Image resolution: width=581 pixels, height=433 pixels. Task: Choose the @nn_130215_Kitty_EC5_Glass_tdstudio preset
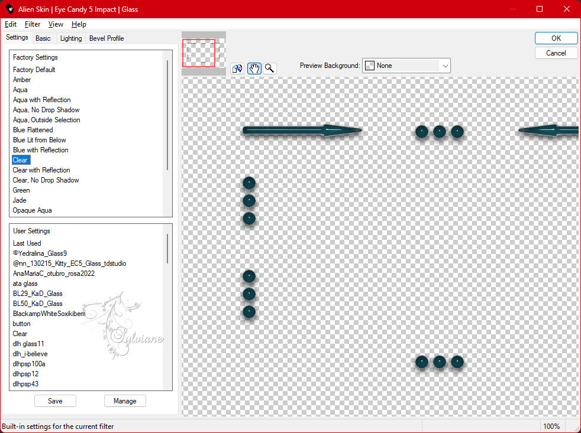70,263
